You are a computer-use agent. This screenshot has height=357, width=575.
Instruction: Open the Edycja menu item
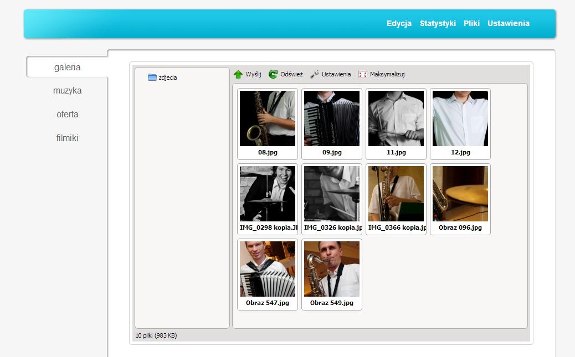click(399, 23)
